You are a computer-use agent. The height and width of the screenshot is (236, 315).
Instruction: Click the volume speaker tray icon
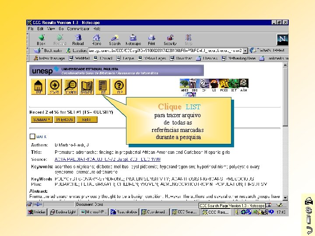tap(237, 212)
